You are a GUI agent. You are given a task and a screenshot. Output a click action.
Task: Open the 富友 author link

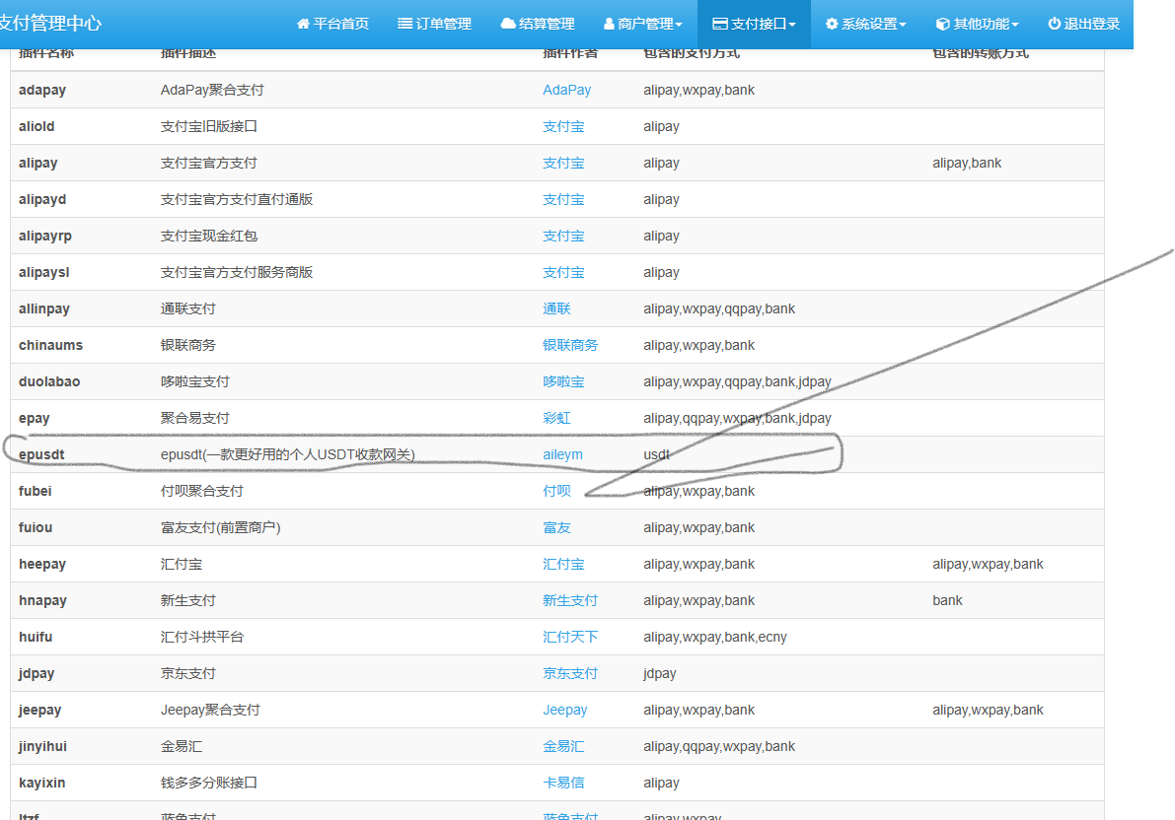pos(556,528)
